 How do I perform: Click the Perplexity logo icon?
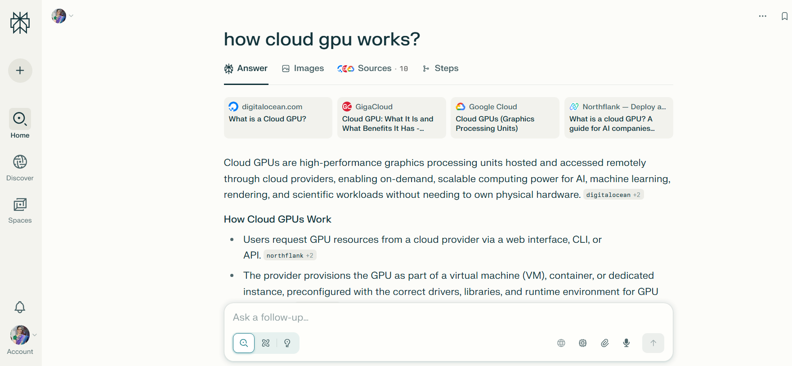click(20, 22)
